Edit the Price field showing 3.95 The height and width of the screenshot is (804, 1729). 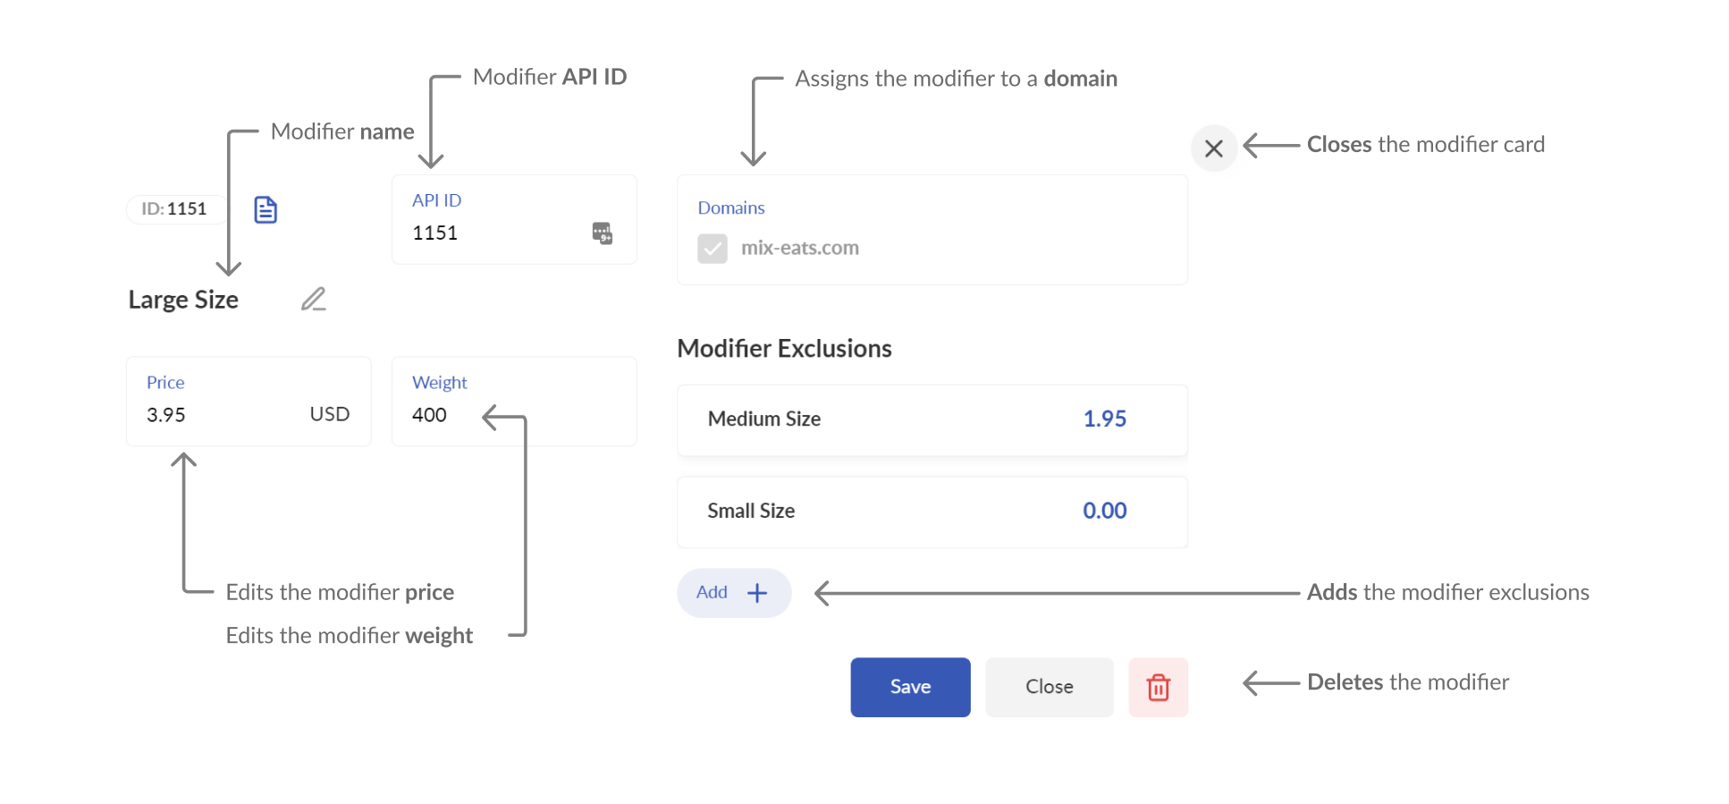(249, 402)
